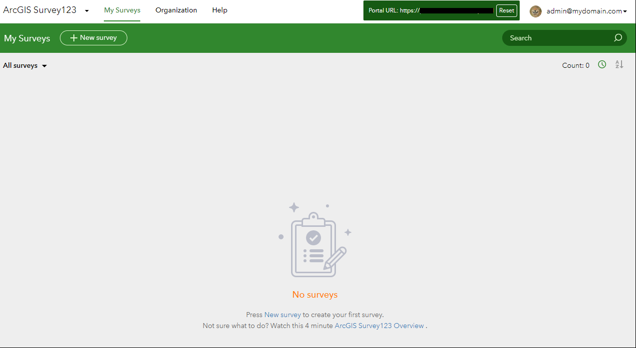
Task: Click the user profile avatar picture
Action: pyautogui.click(x=535, y=11)
